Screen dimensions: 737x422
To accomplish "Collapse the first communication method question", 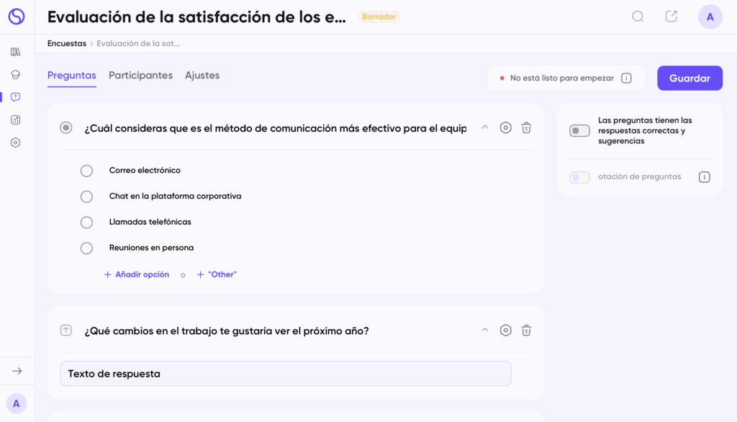I will pyautogui.click(x=484, y=127).
